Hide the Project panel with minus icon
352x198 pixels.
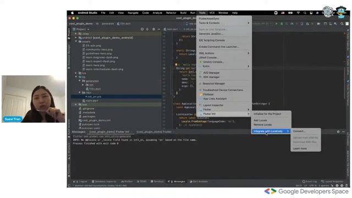click(x=159, y=29)
